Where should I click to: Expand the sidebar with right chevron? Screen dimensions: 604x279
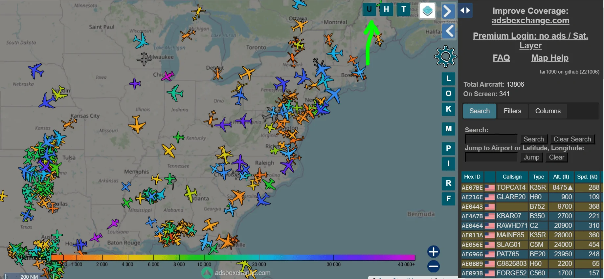point(448,11)
